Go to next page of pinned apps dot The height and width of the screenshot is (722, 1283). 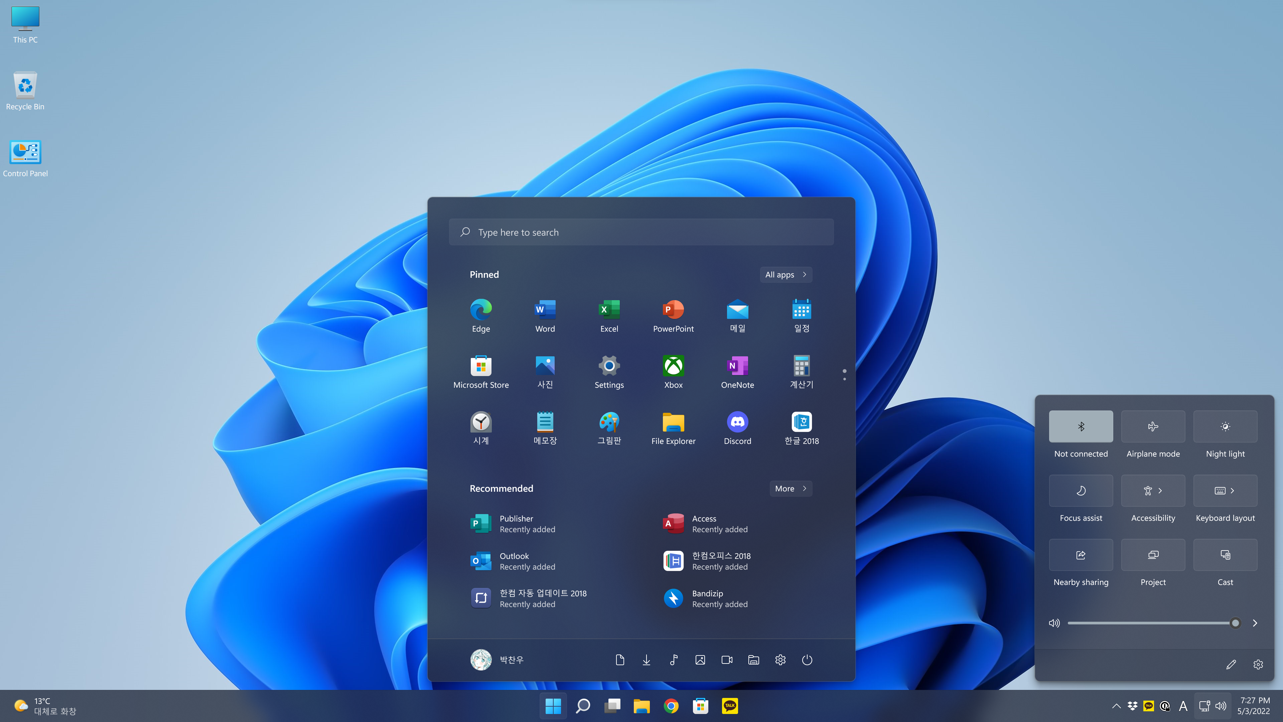[844, 379]
